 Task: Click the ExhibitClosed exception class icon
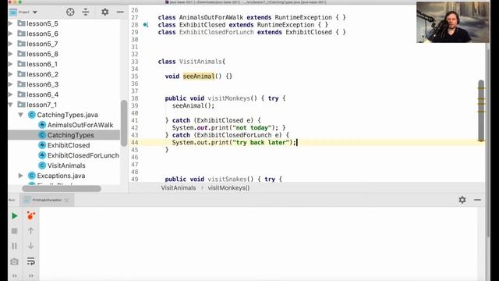click(x=42, y=145)
